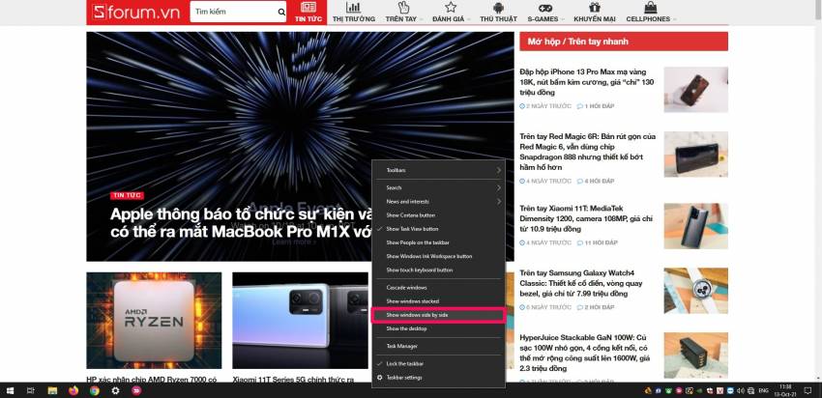The height and width of the screenshot is (398, 822).
Task: Open the Thủ Thuật tips section
Action: (x=498, y=12)
